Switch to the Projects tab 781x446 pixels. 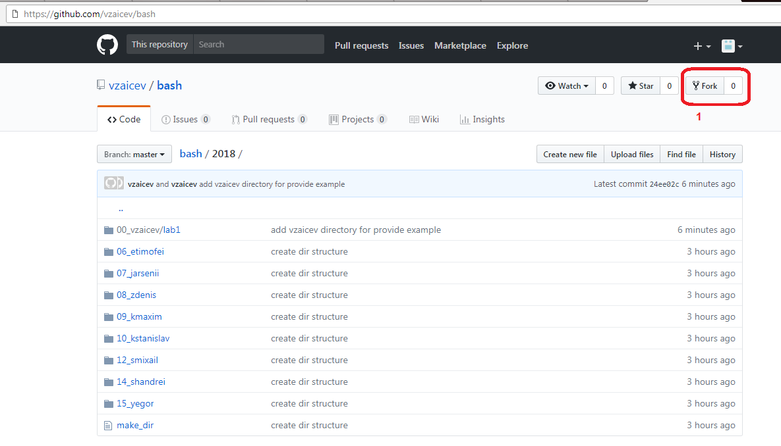[358, 119]
